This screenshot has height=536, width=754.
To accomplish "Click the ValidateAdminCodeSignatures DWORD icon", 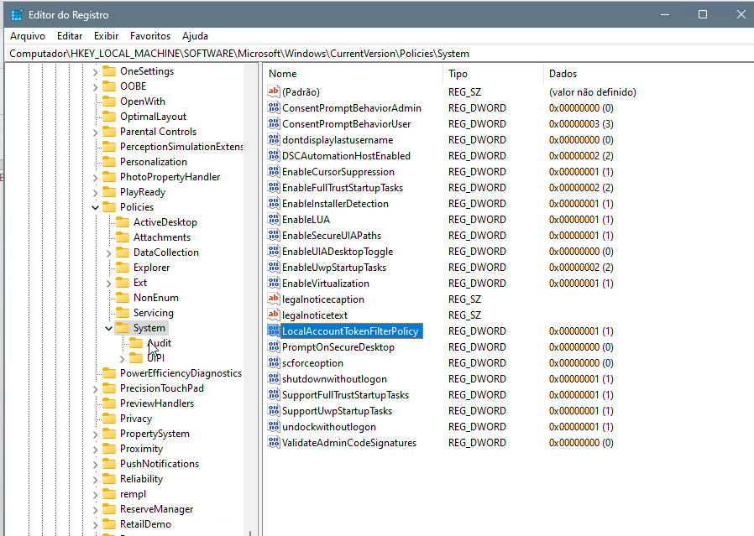I will tap(274, 443).
